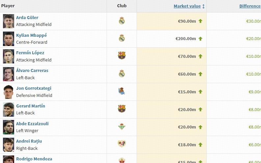Click the sort arrows next to Market value
The width and height of the screenshot is (261, 163).
[x=203, y=6]
